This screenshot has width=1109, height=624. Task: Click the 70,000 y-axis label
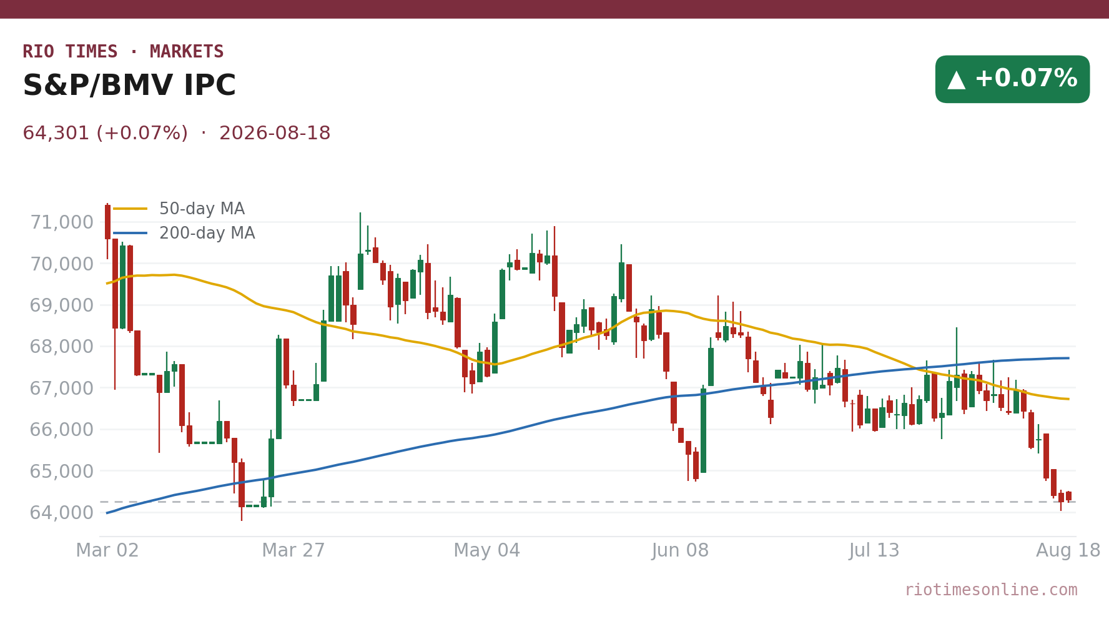point(62,264)
